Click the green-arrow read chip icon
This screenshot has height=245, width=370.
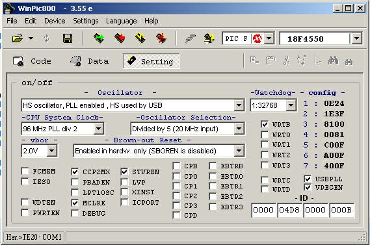[x=99, y=38]
